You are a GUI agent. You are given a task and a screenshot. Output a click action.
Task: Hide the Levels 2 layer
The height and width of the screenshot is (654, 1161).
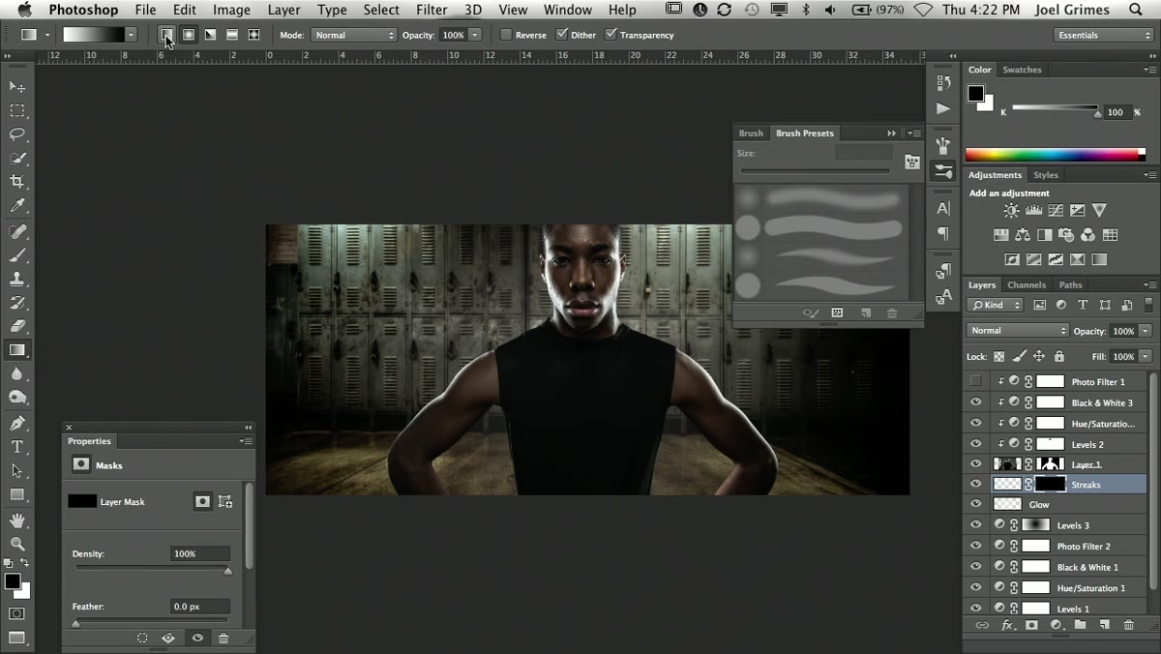point(975,444)
